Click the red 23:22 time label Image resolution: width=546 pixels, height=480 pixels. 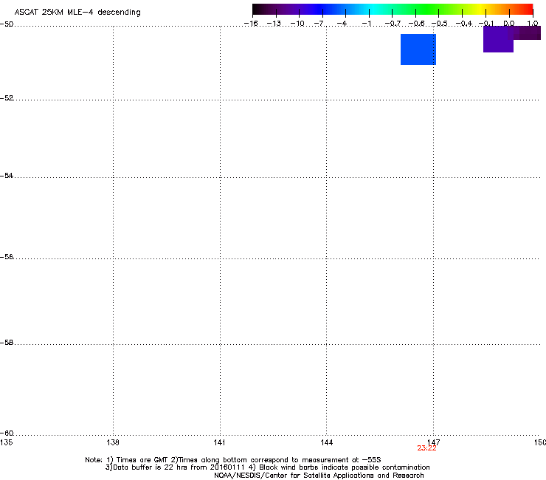426,448
